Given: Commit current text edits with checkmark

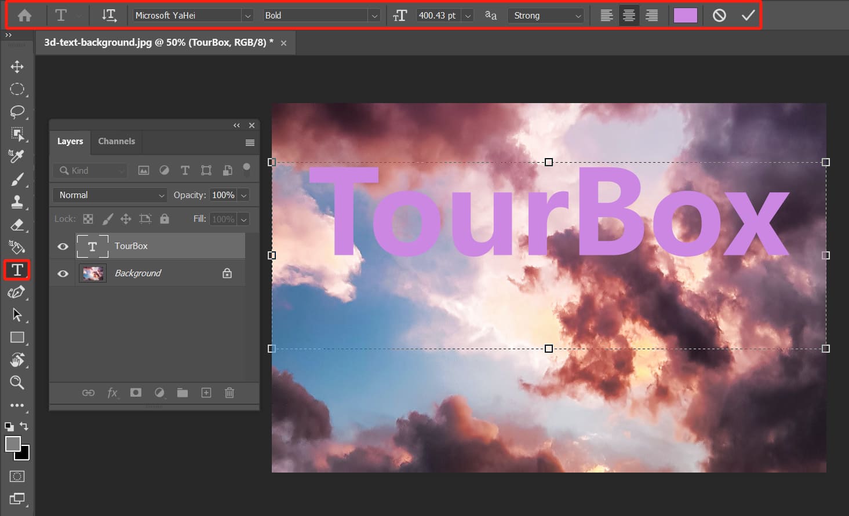Looking at the screenshot, I should tap(748, 16).
